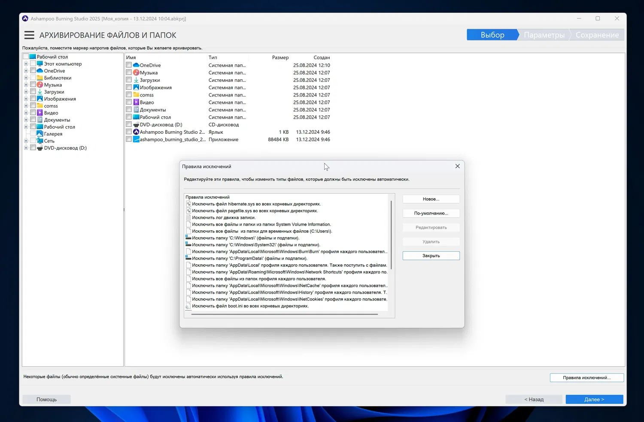
Task: Select the 'C:\Windows\System32\' exclusion rule
Action: 256,245
